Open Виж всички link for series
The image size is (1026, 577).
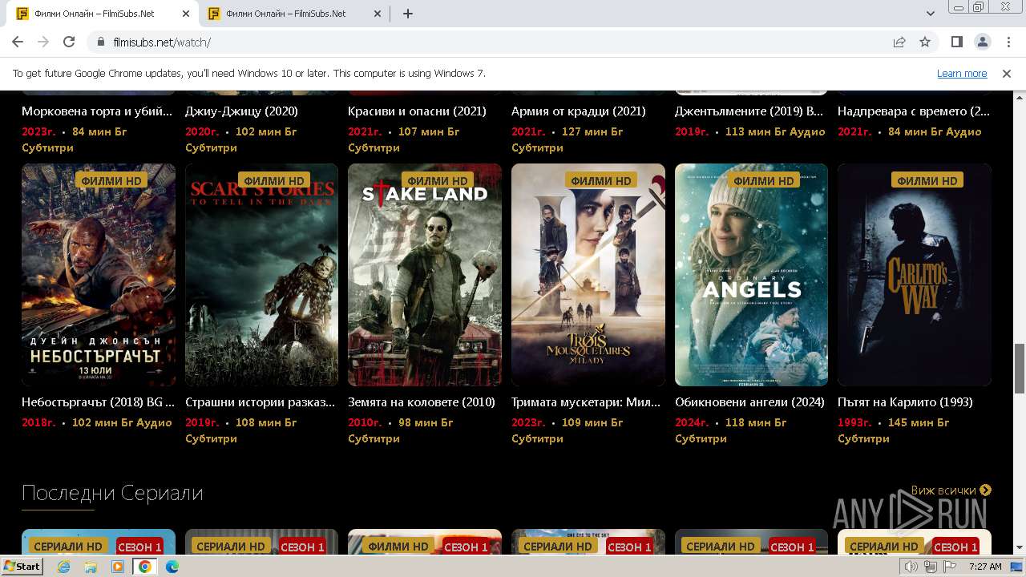coord(951,490)
